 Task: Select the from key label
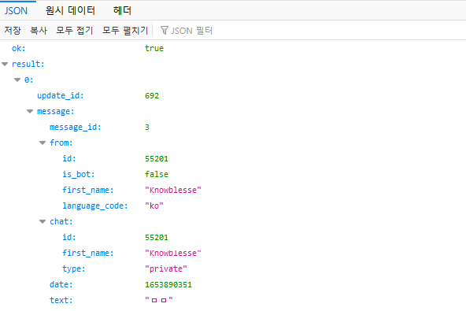coord(61,143)
